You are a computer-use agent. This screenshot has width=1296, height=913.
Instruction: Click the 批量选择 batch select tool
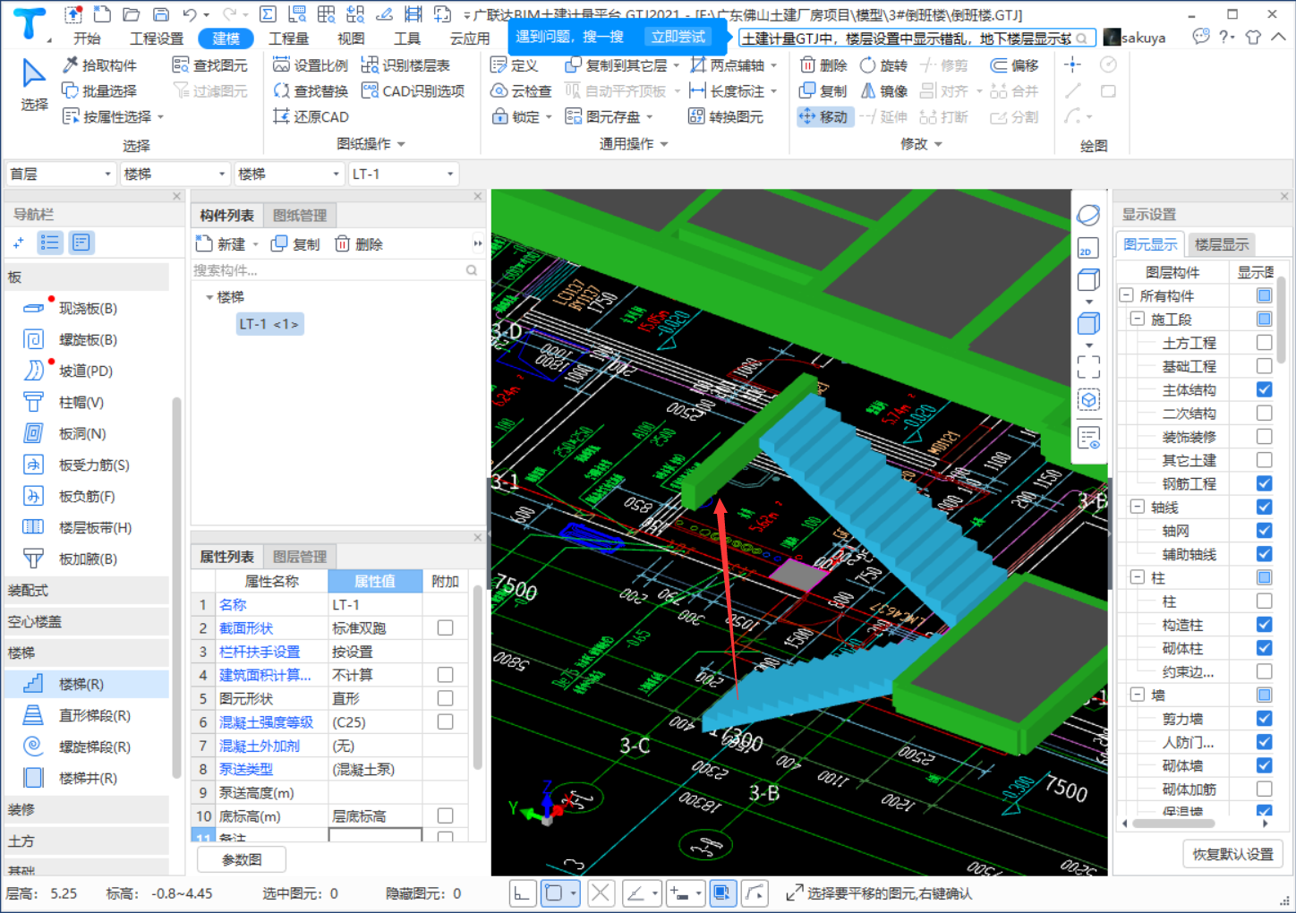(99, 90)
